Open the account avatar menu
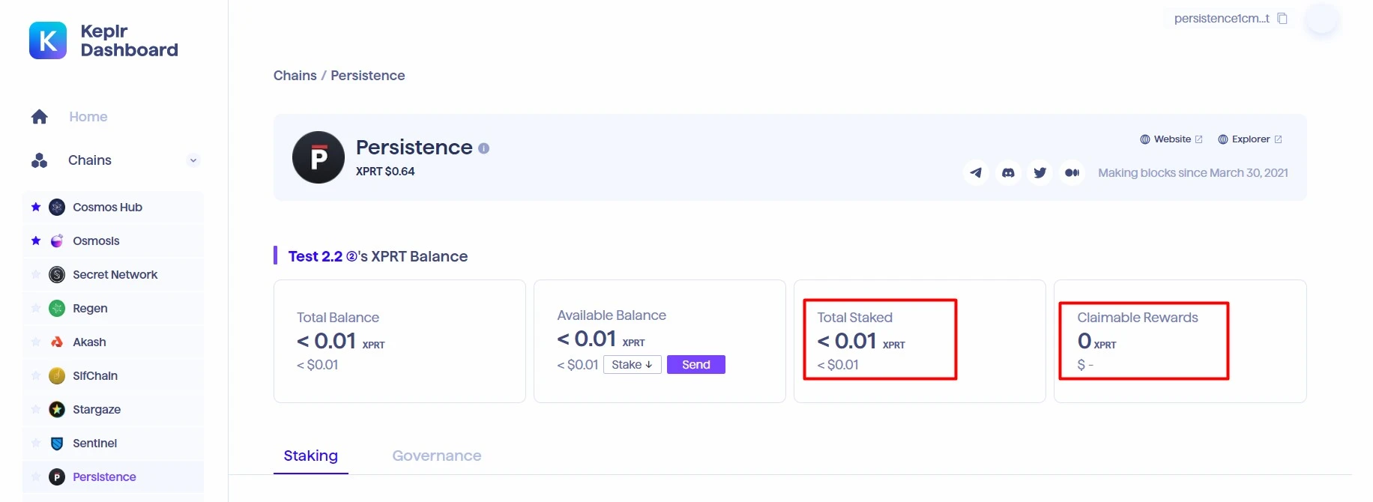Screen dimensions: 1373x502 point(1321,19)
